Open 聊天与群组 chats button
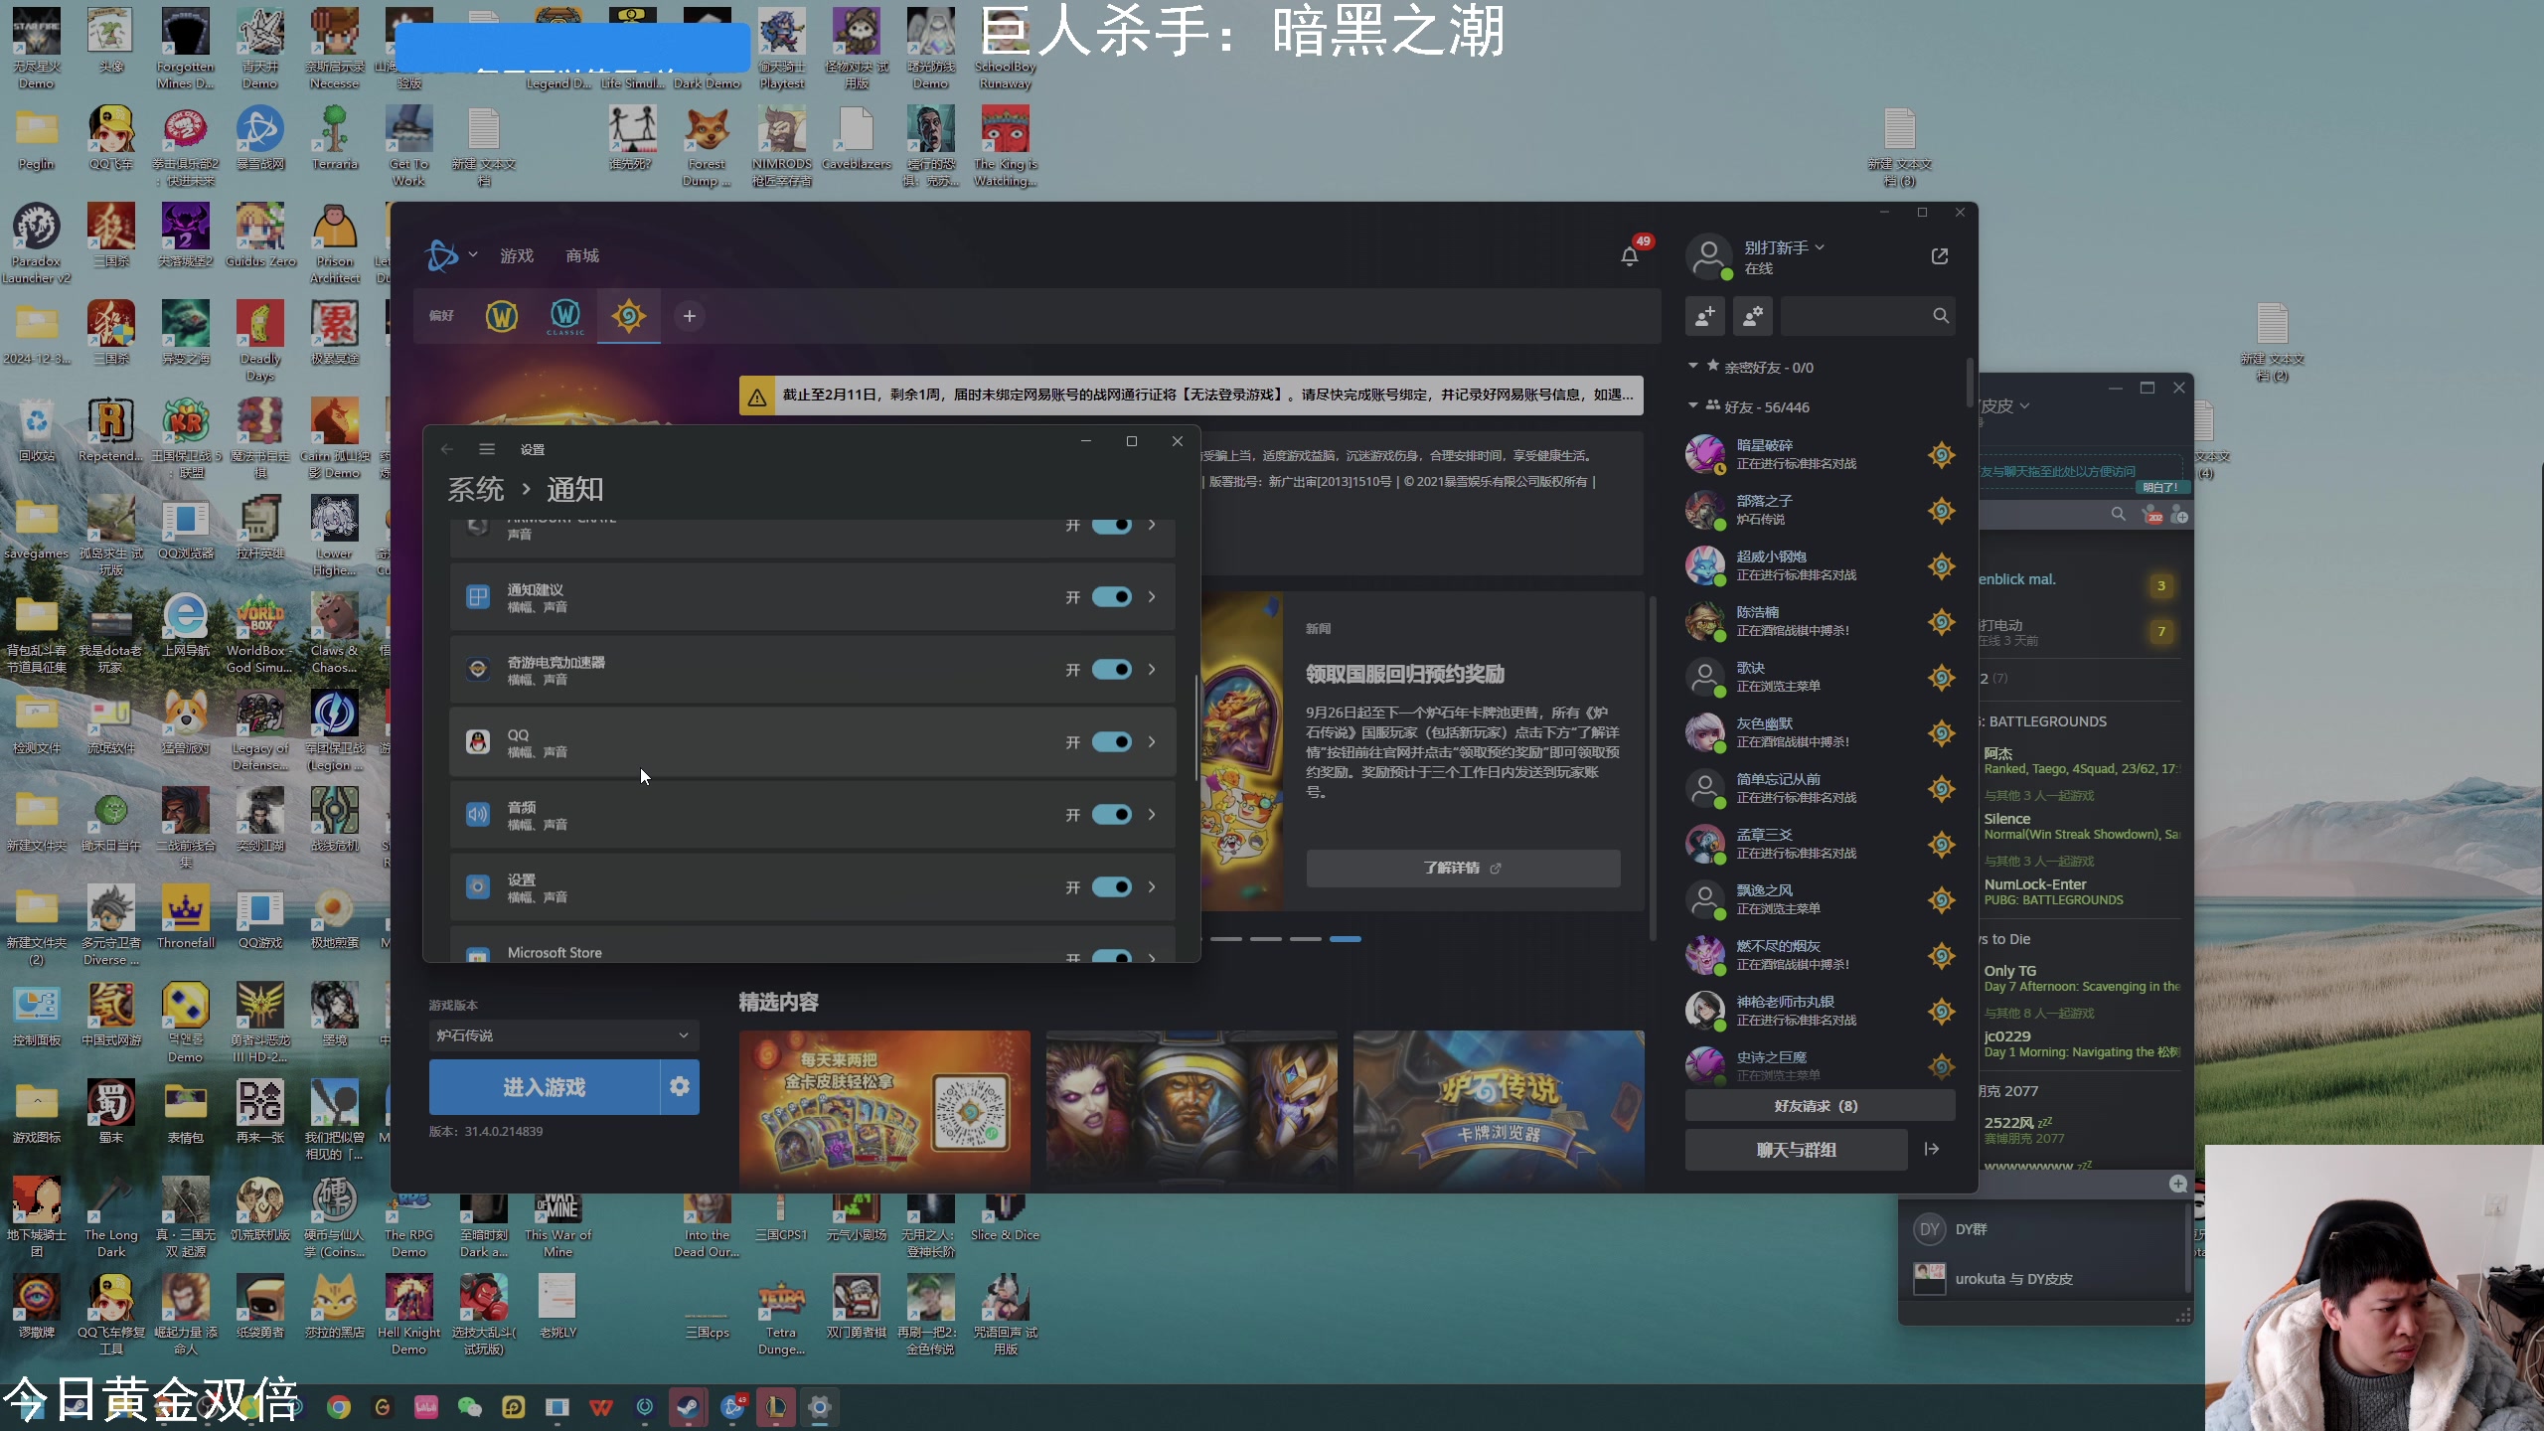The image size is (2544, 1431). [x=1797, y=1150]
